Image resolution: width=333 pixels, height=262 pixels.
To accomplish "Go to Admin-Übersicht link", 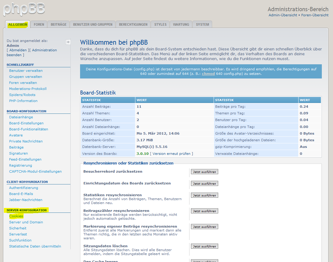I will click(283, 15).
